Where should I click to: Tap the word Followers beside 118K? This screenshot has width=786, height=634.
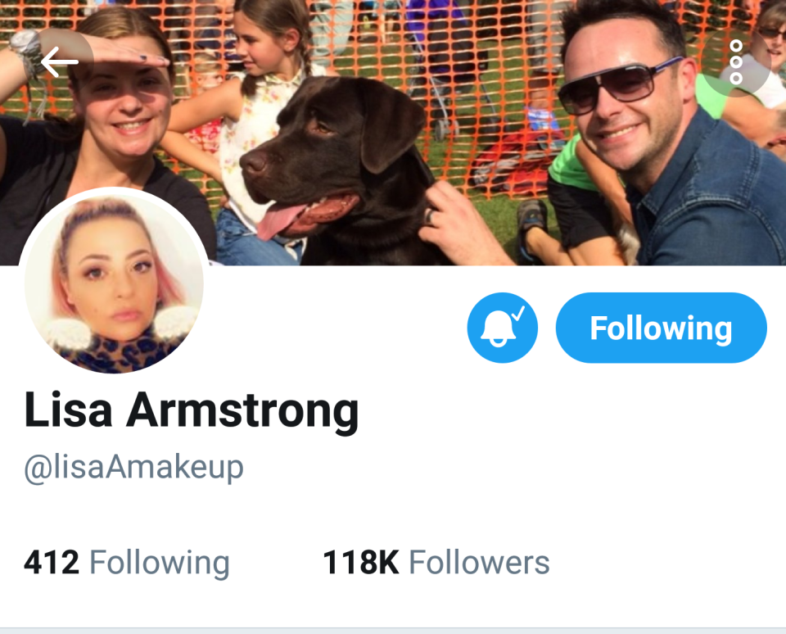pos(479,562)
